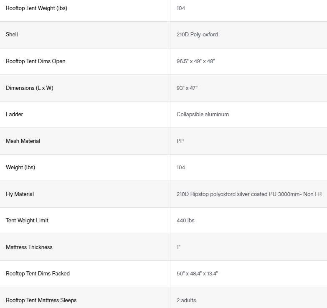327x308 pixels.
Task: Select the 210D Ripstop polyoxford fly value
Action: tap(249, 194)
